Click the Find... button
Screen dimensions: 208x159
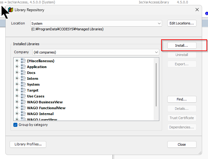point(182,99)
